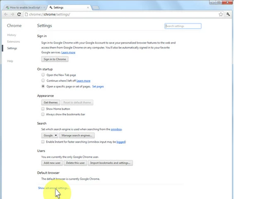Click the browser forward arrow
The width and height of the screenshot is (265, 199).
pyautogui.click(x=12, y=15)
